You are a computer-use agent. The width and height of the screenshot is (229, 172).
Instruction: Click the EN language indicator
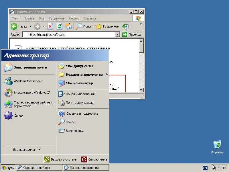[x=205, y=168]
